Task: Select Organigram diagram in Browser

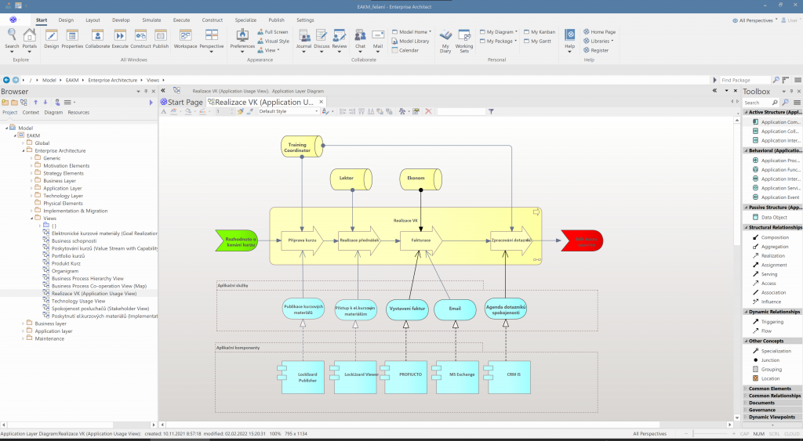Action: [x=65, y=271]
